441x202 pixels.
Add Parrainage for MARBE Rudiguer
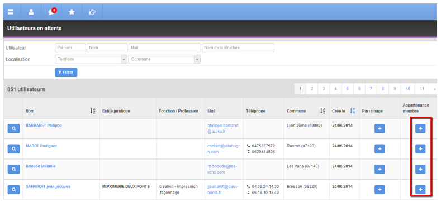380,149
